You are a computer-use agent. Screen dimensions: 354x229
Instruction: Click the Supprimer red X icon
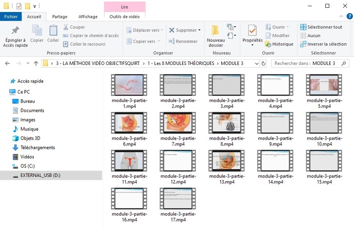172,30
